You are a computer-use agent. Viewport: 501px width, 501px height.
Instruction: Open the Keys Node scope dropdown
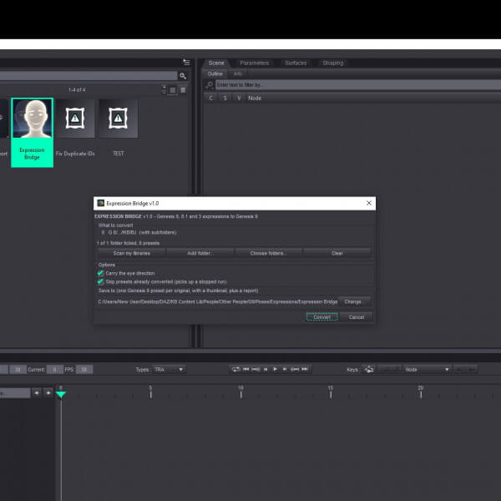[x=428, y=370]
